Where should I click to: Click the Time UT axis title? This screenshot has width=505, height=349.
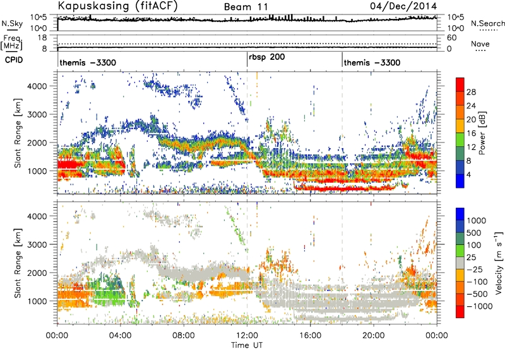[247, 345]
